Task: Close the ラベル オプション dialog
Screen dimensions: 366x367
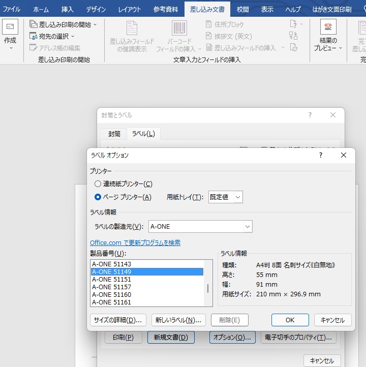Action: [x=344, y=155]
